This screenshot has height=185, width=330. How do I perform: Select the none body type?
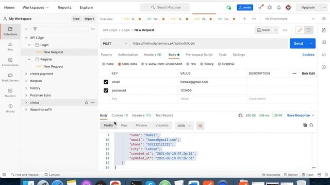click(104, 64)
